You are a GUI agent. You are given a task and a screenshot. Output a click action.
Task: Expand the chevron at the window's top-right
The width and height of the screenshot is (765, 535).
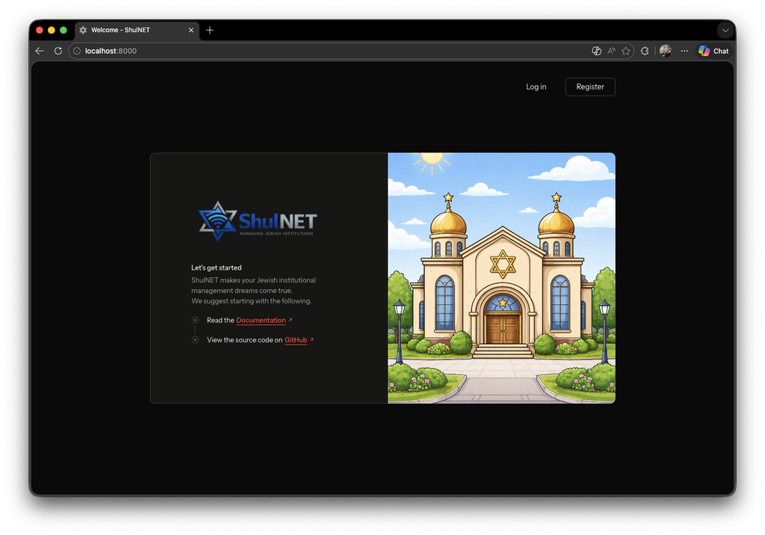point(725,30)
